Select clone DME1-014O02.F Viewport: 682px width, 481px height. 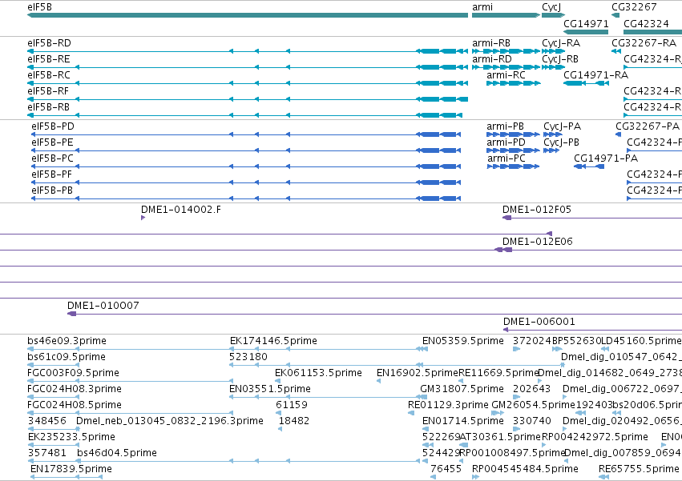point(181,210)
